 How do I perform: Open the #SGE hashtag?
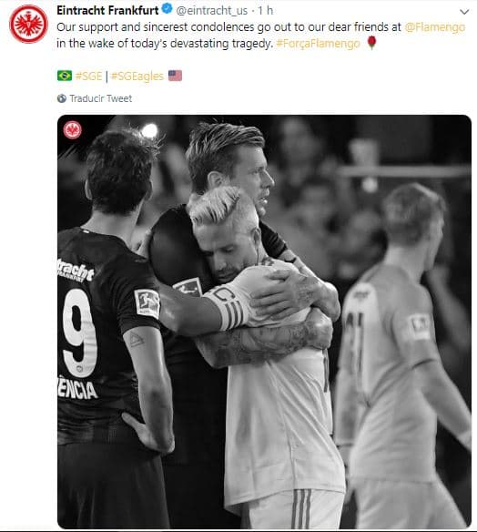(89, 76)
